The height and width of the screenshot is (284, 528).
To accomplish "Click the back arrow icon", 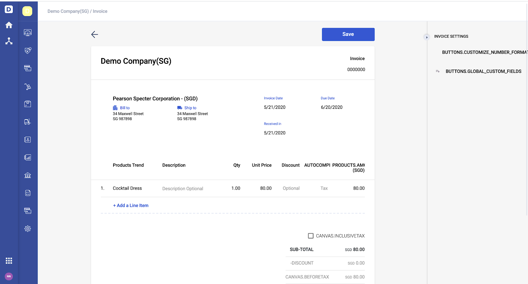I will [x=95, y=34].
